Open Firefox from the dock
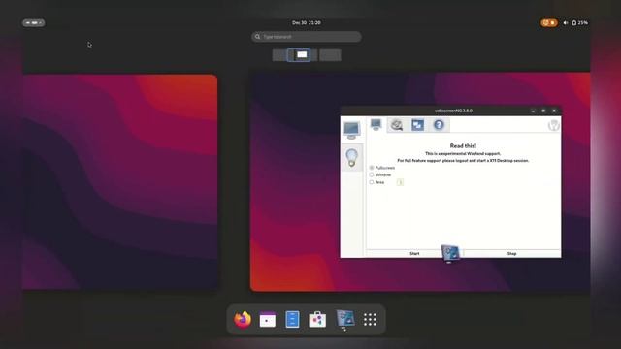The height and width of the screenshot is (349, 621). click(243, 319)
